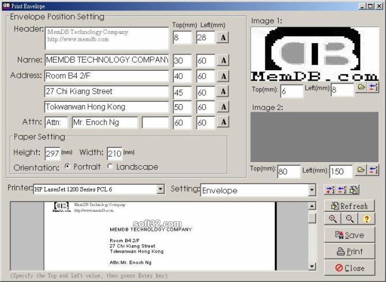Screen dimensions: 386x282
Task: Add a new setting with plus arrow icon
Action: [330, 190]
